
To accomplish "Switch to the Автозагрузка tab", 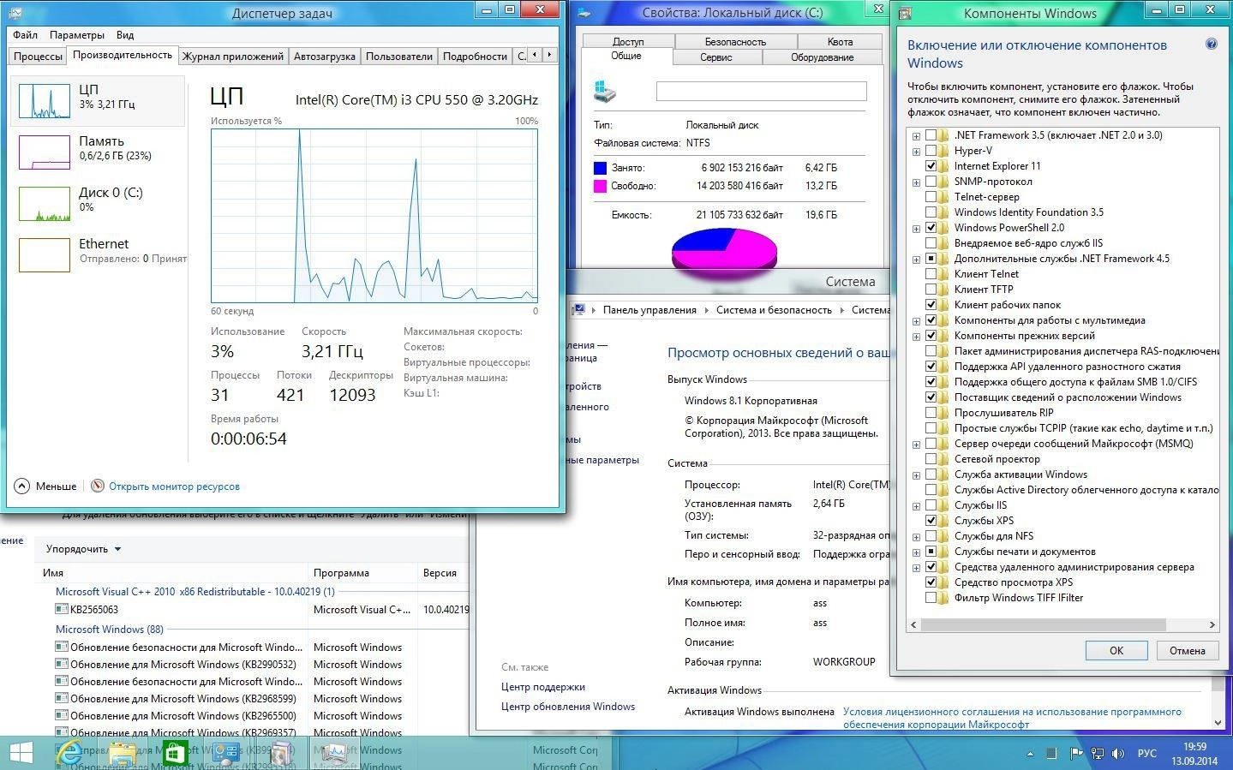I will click(324, 56).
